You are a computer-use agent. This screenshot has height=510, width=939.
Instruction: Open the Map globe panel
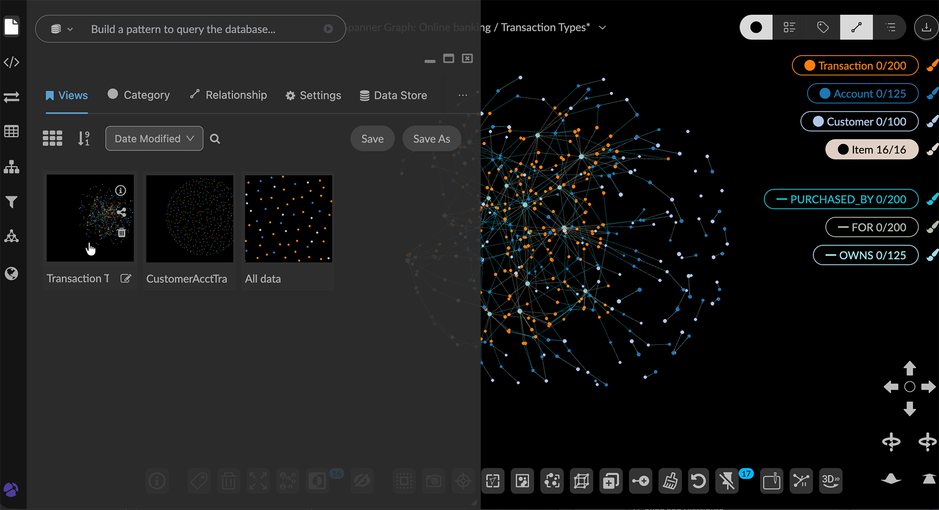click(11, 274)
